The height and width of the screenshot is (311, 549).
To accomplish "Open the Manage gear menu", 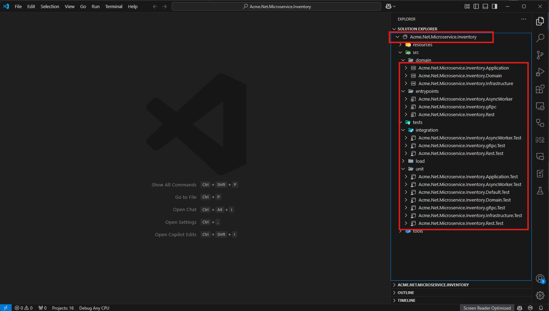I will [x=540, y=295].
